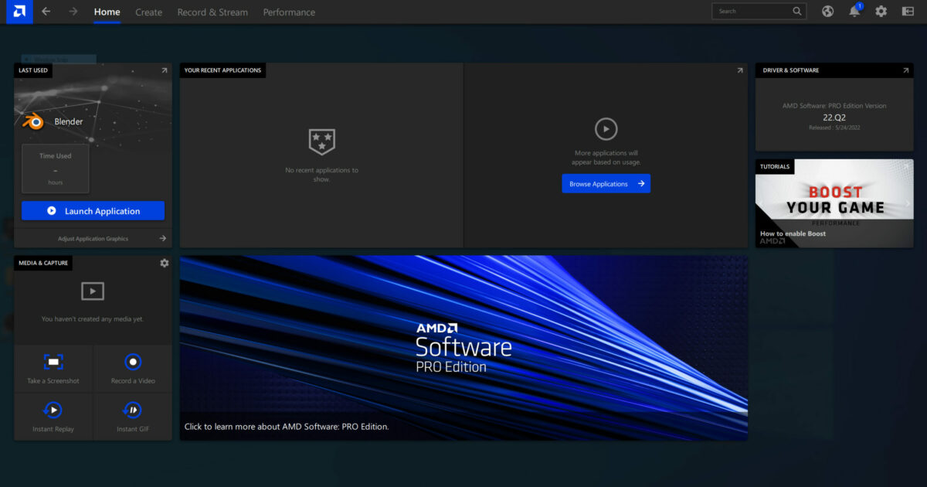Open Adjust Application Graphics
Screen dimensions: 927x487
point(93,238)
